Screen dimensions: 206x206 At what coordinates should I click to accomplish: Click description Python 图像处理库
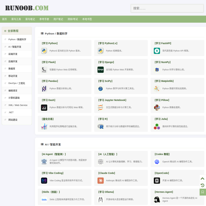coord(171,107)
